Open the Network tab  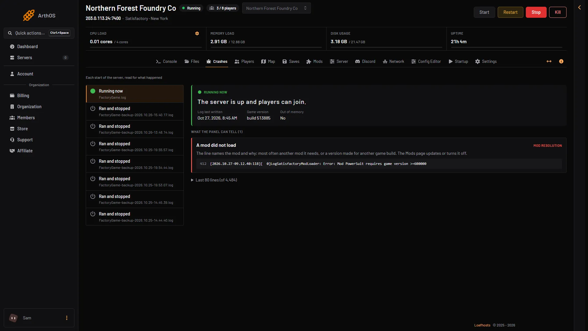(393, 62)
